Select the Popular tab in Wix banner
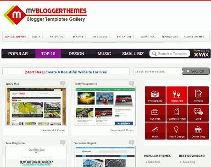Screen dimensions: 211x167 tap(18, 54)
